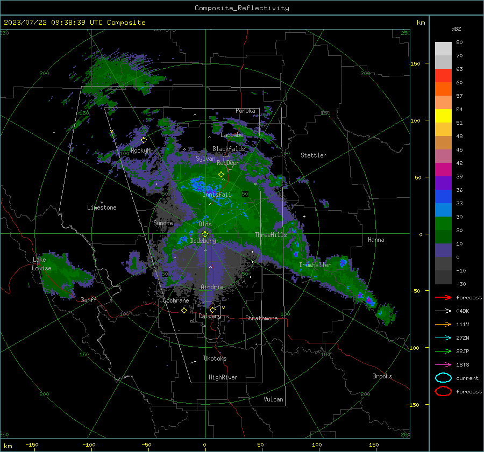
Task: Click yellow diamond marker below Cochrane
Action: click(184, 310)
